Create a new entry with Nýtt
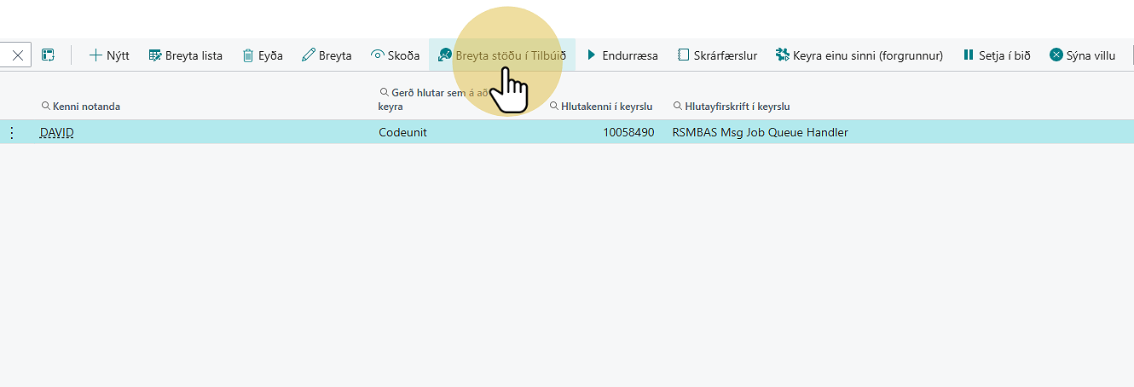 click(x=109, y=55)
